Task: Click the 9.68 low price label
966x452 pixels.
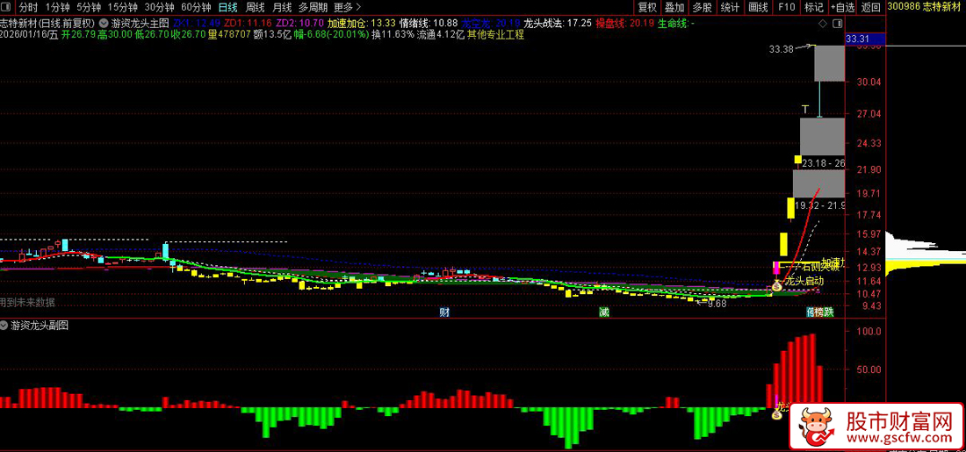Action: pos(716,303)
